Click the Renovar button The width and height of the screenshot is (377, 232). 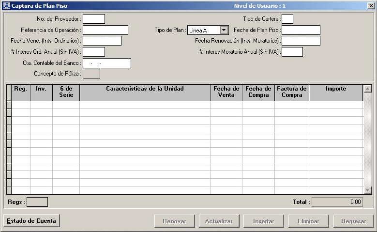coord(174,221)
